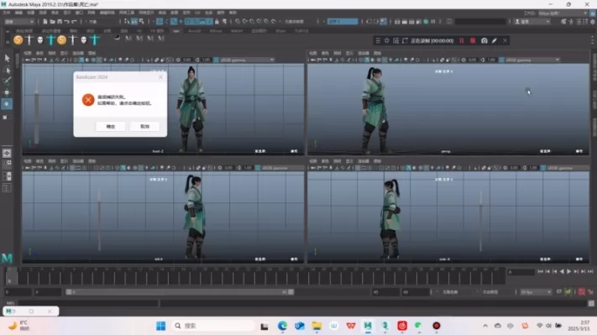This screenshot has height=335, width=597.
Task: Toggle highlighted shading icon in top-right viewport toolbar
Action: pyautogui.click(x=367, y=60)
